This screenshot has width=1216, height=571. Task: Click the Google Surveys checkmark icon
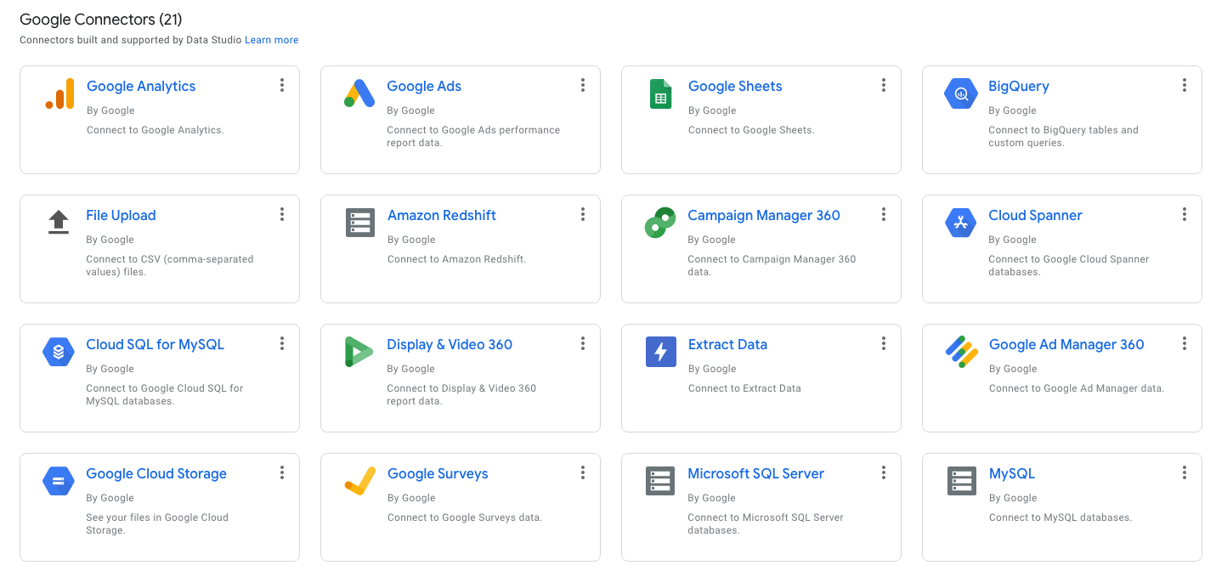359,481
